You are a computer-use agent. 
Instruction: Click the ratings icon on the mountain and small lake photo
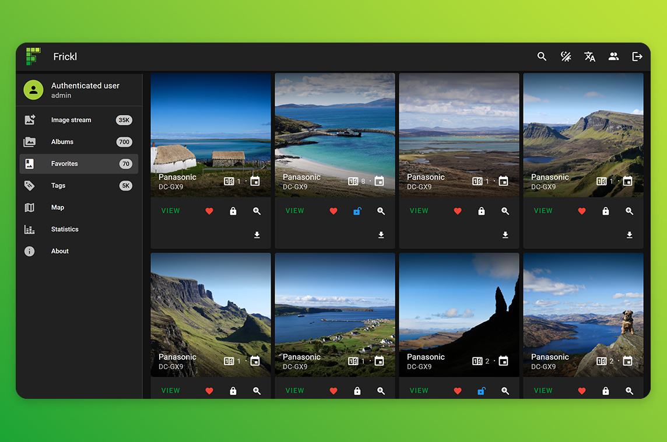tap(602, 182)
